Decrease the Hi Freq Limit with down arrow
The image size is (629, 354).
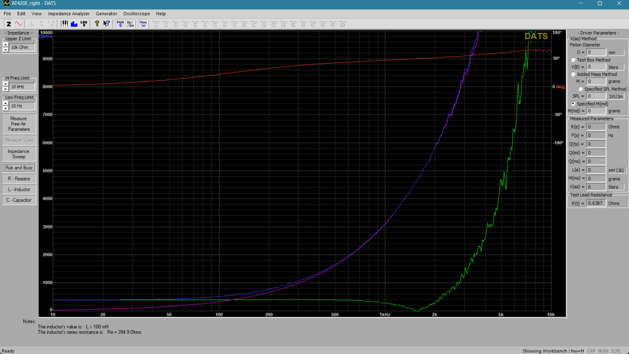click(x=6, y=89)
